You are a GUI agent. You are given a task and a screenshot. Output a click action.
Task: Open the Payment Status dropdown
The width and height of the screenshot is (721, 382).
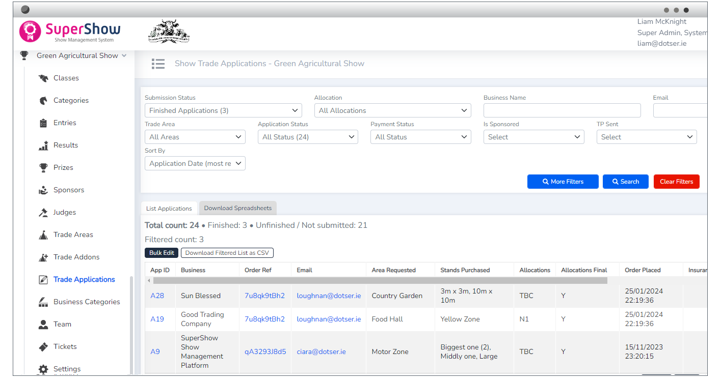tap(420, 137)
